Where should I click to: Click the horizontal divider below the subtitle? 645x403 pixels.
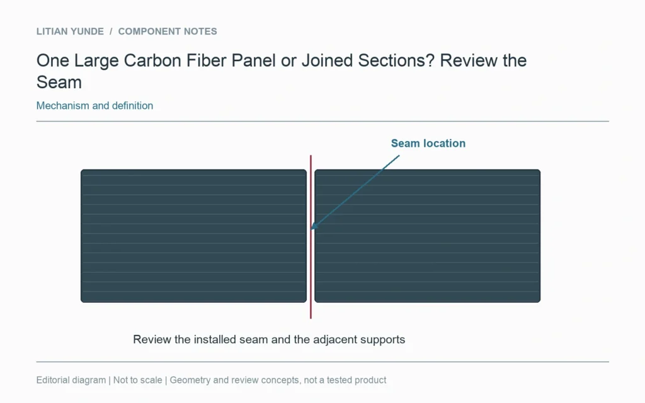pos(322,122)
